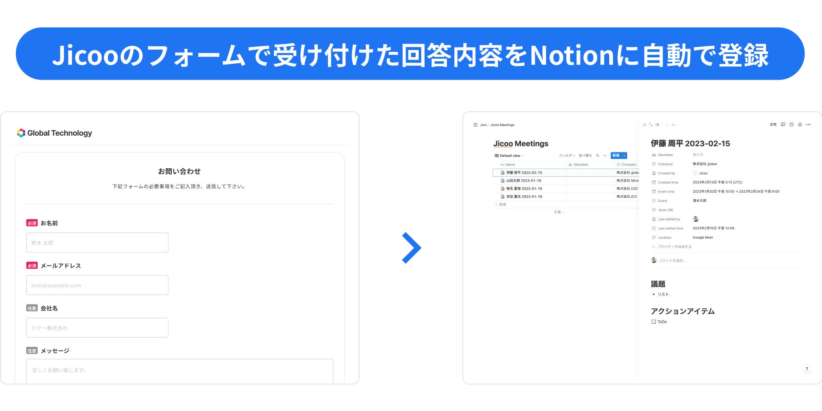Click the お名前 name input field
This screenshot has width=822, height=411.
pyautogui.click(x=97, y=243)
